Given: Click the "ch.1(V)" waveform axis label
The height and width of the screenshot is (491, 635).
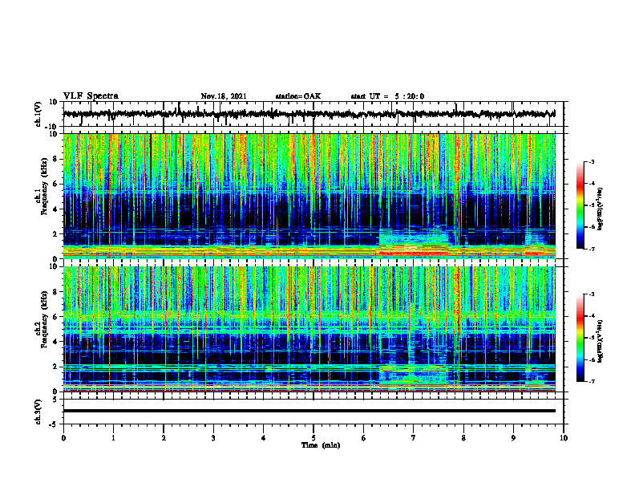Looking at the screenshot, I should [x=38, y=114].
